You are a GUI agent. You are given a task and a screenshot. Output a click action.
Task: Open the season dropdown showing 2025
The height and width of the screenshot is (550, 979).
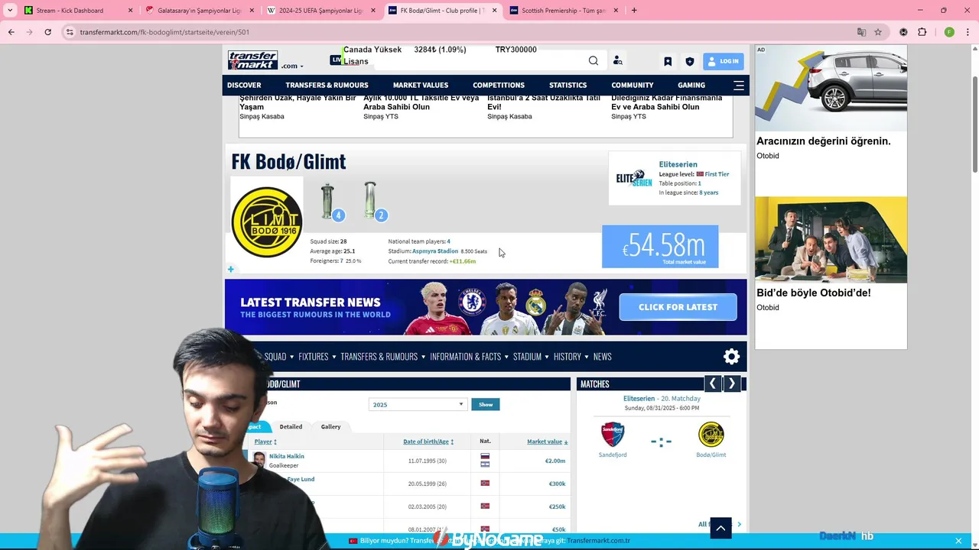tap(418, 404)
